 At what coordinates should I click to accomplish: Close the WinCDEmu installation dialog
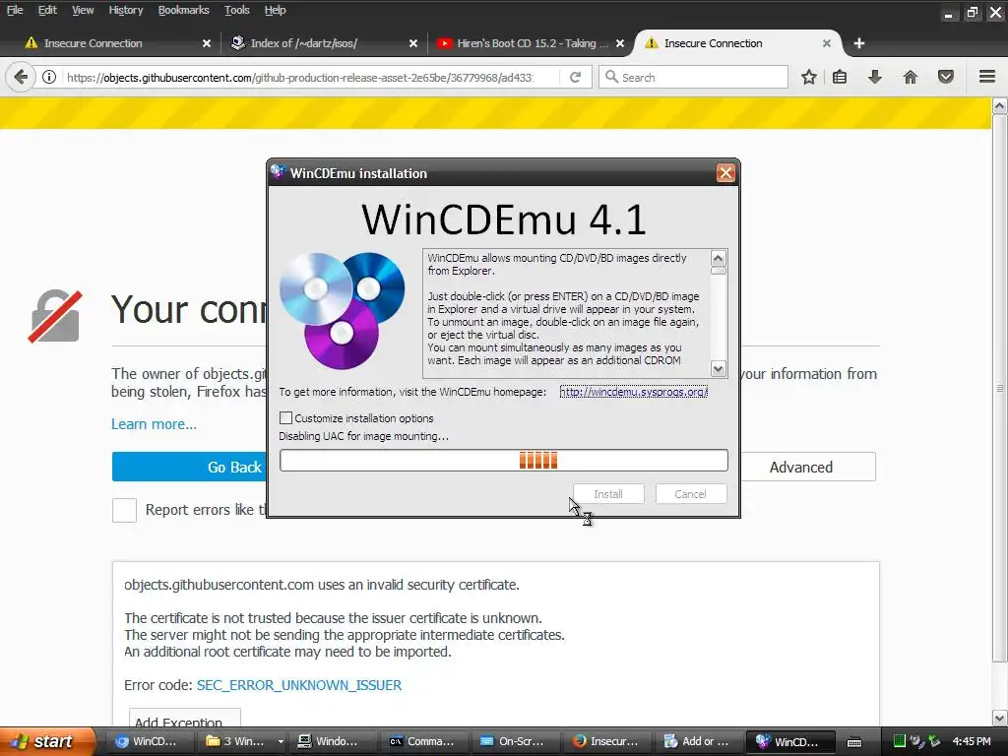725,173
